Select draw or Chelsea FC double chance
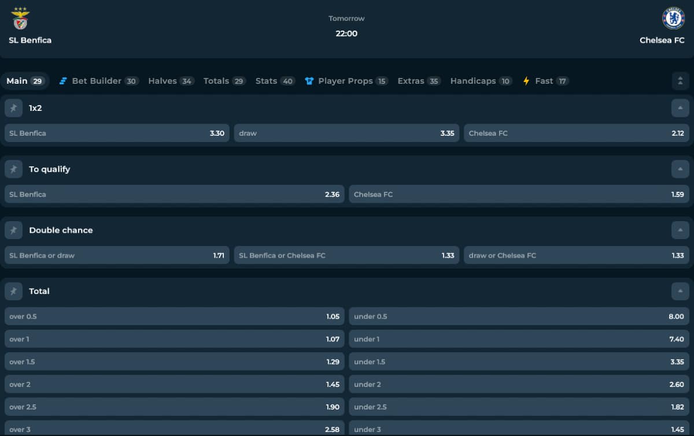The width and height of the screenshot is (694, 436). pos(577,255)
